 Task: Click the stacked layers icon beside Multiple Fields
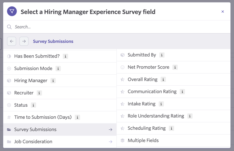click(122, 140)
